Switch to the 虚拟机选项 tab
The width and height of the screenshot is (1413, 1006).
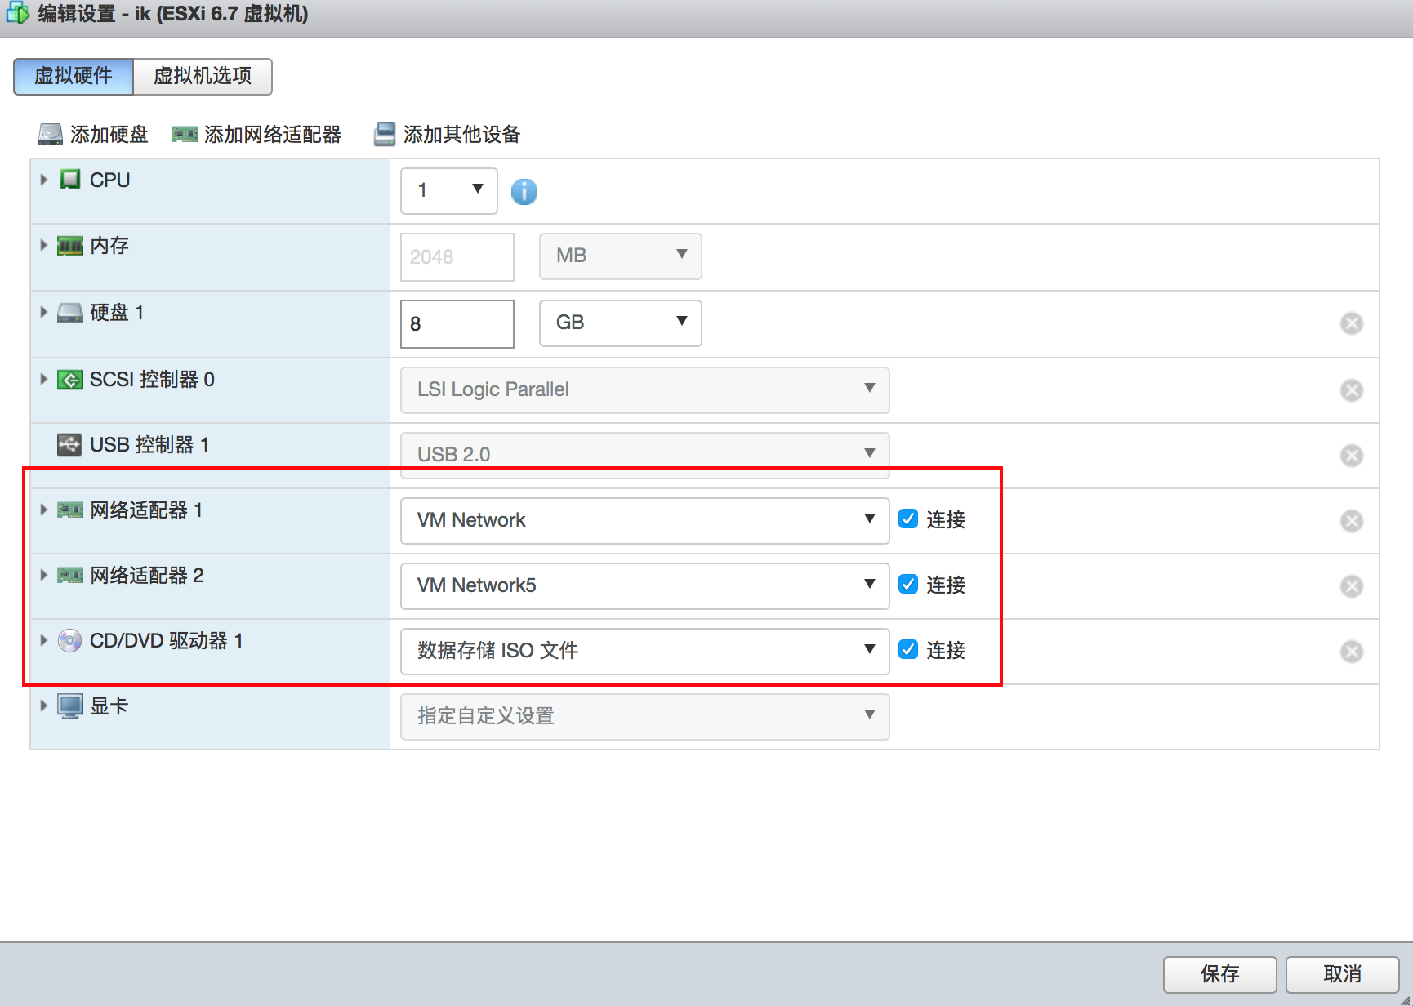tap(203, 76)
